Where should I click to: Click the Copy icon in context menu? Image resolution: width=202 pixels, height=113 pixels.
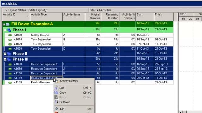(x=56, y=93)
